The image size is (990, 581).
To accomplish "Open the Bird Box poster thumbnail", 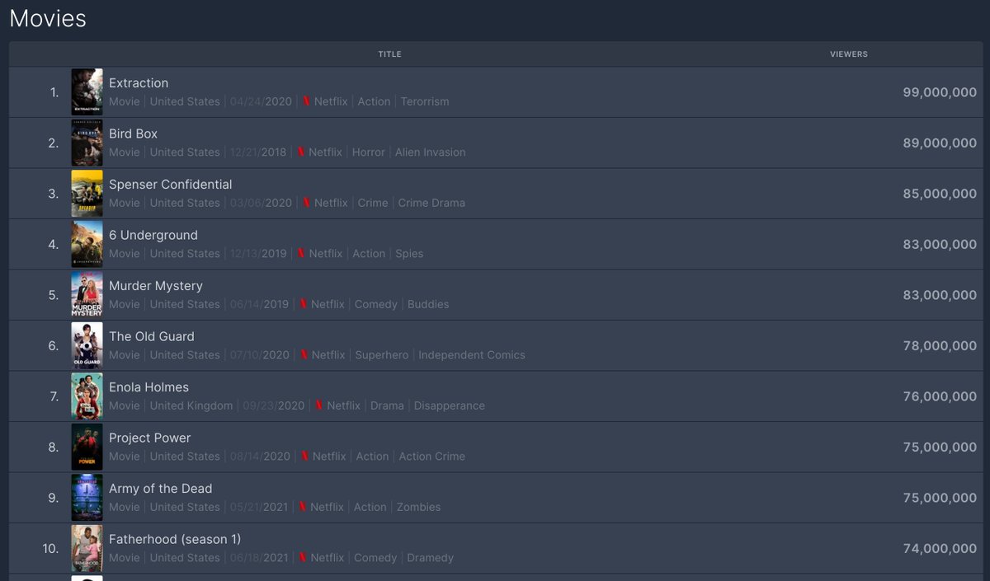I will point(87,143).
